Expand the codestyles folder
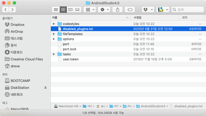This screenshot has width=206, height=116. [x=54, y=24]
